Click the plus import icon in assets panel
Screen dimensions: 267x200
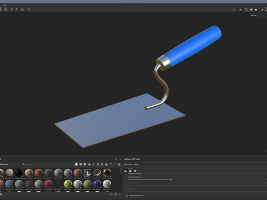(120, 194)
